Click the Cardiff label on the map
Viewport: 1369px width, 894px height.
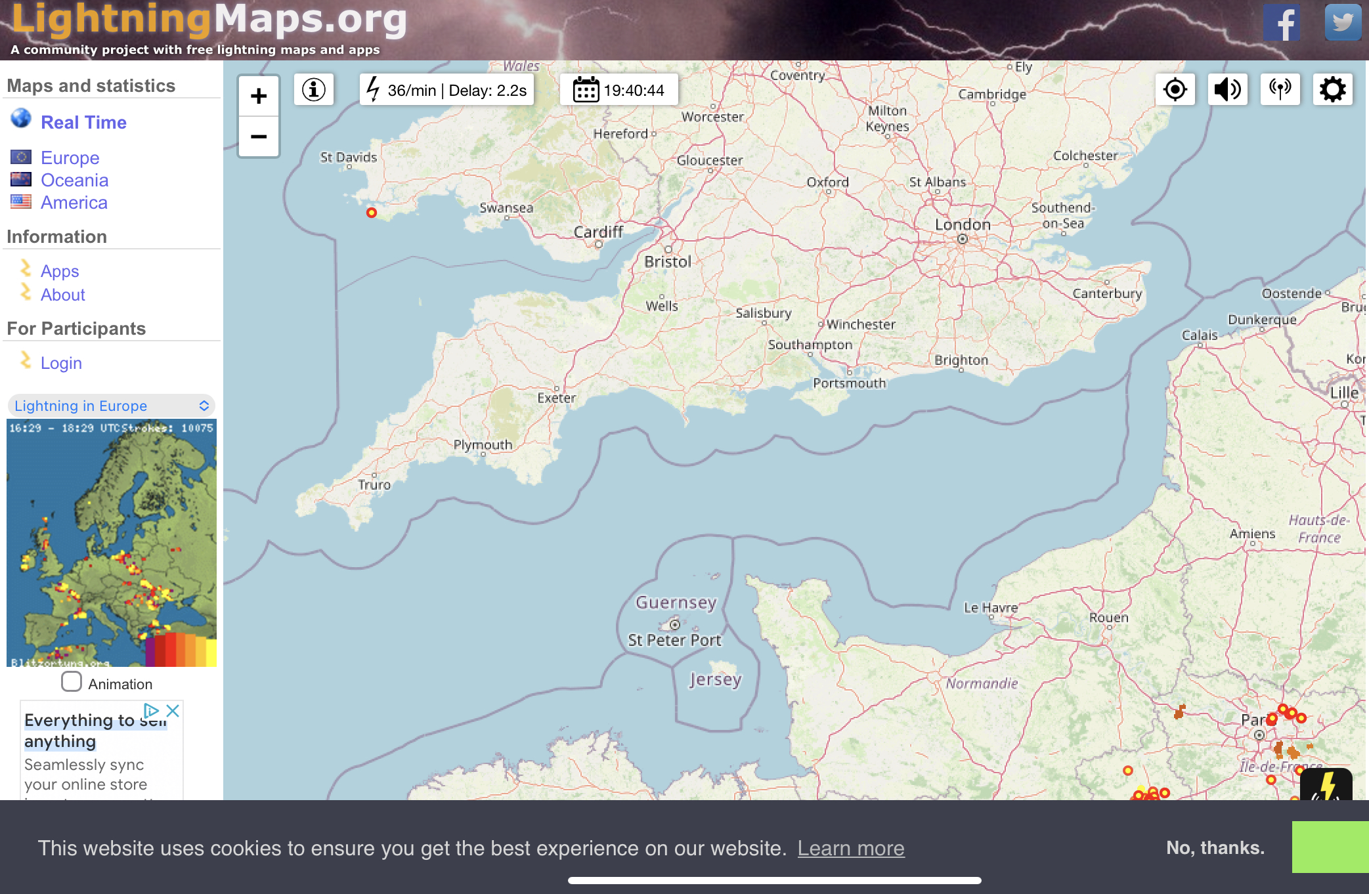pos(598,232)
